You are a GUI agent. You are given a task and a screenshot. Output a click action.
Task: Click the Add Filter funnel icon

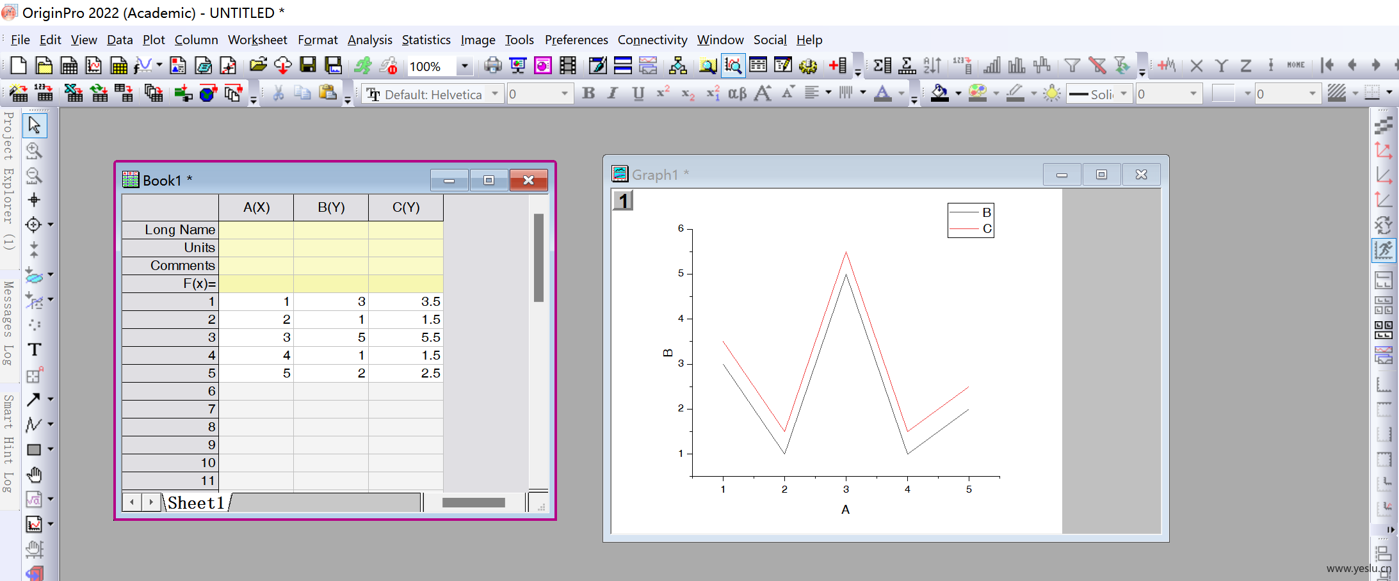1072,65
